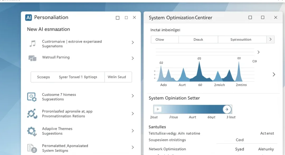The height and width of the screenshot is (155, 285).
Task: Expand the Custoome 7 himess Sugguestions chevron
Action: point(133,96)
